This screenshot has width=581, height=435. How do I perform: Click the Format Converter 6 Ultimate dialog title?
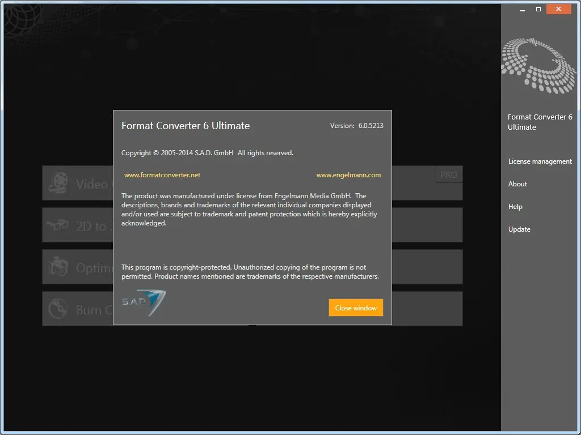click(186, 126)
